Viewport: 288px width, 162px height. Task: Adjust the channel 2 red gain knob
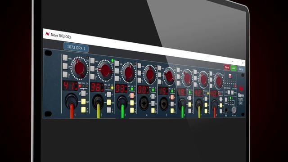click(x=105, y=71)
